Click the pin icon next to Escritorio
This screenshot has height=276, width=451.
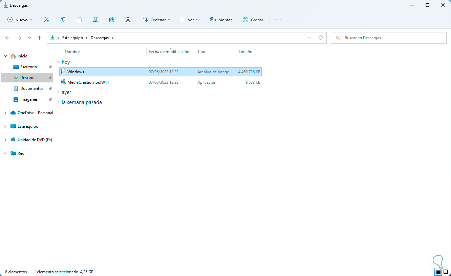point(50,67)
